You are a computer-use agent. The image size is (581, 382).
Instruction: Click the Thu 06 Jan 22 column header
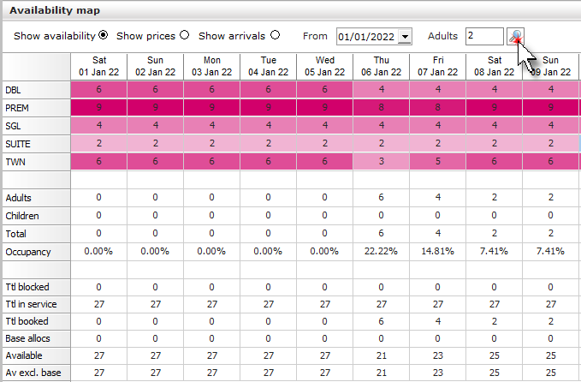(382, 67)
